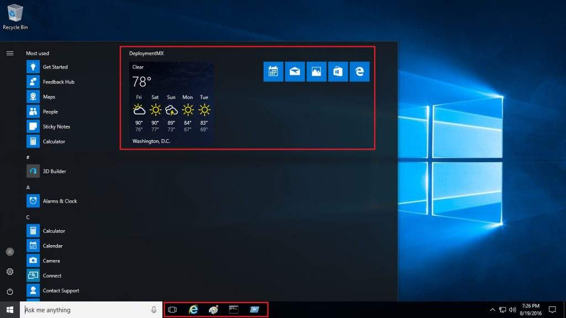Launch the Windows Store tile
Image resolution: width=566 pixels, height=318 pixels.
(x=338, y=72)
